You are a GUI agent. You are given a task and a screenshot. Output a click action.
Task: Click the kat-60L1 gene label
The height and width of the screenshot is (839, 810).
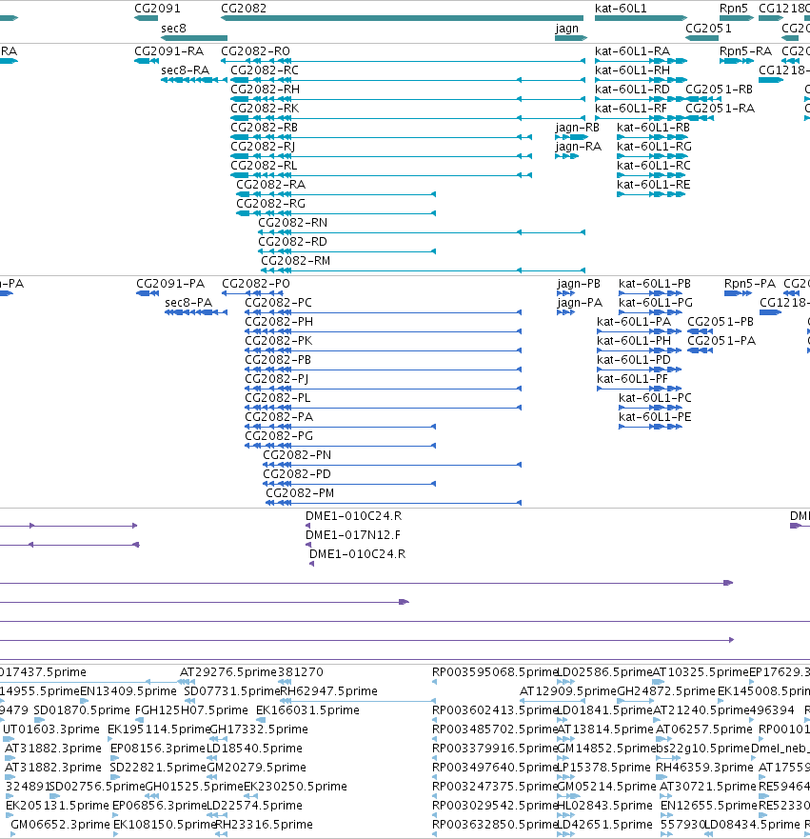tap(621, 8)
